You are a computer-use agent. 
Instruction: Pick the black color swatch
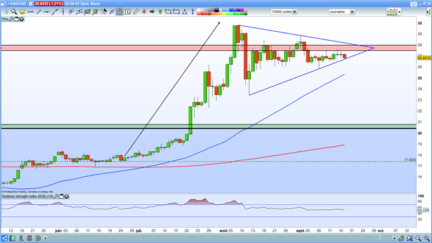(x=217, y=10)
